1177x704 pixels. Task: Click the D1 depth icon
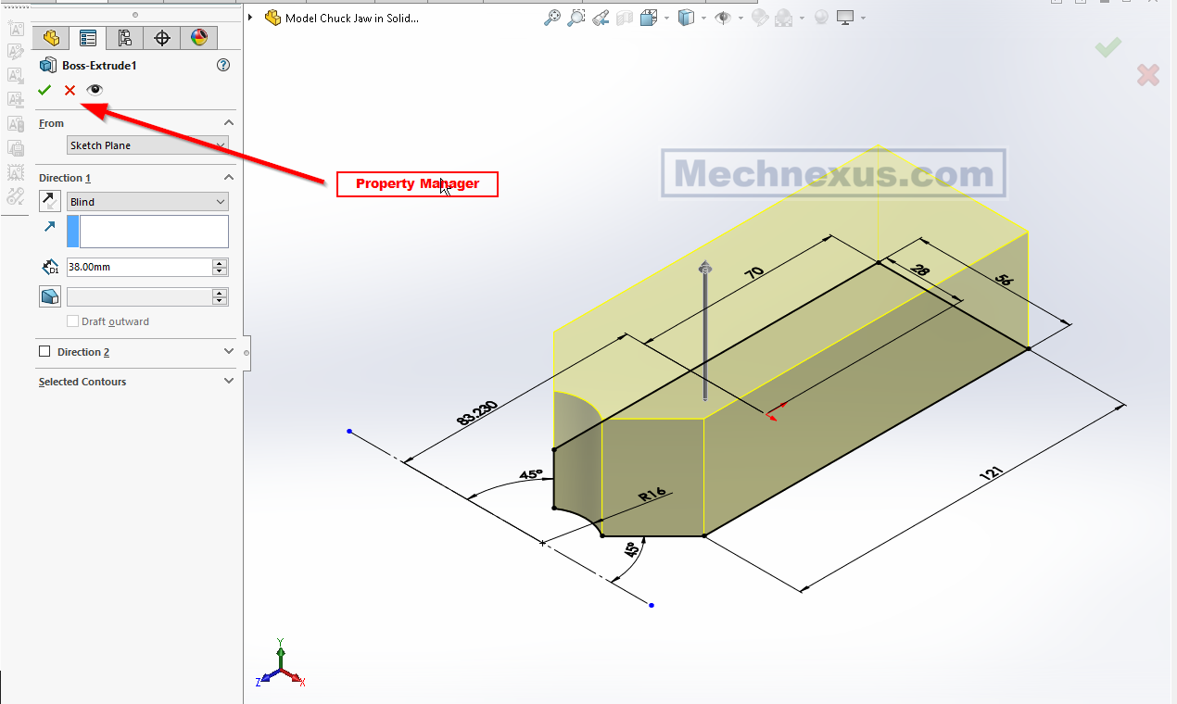50,268
